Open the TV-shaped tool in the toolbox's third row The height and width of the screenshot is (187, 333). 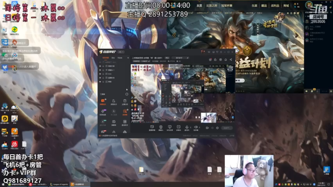click(x=114, y=122)
